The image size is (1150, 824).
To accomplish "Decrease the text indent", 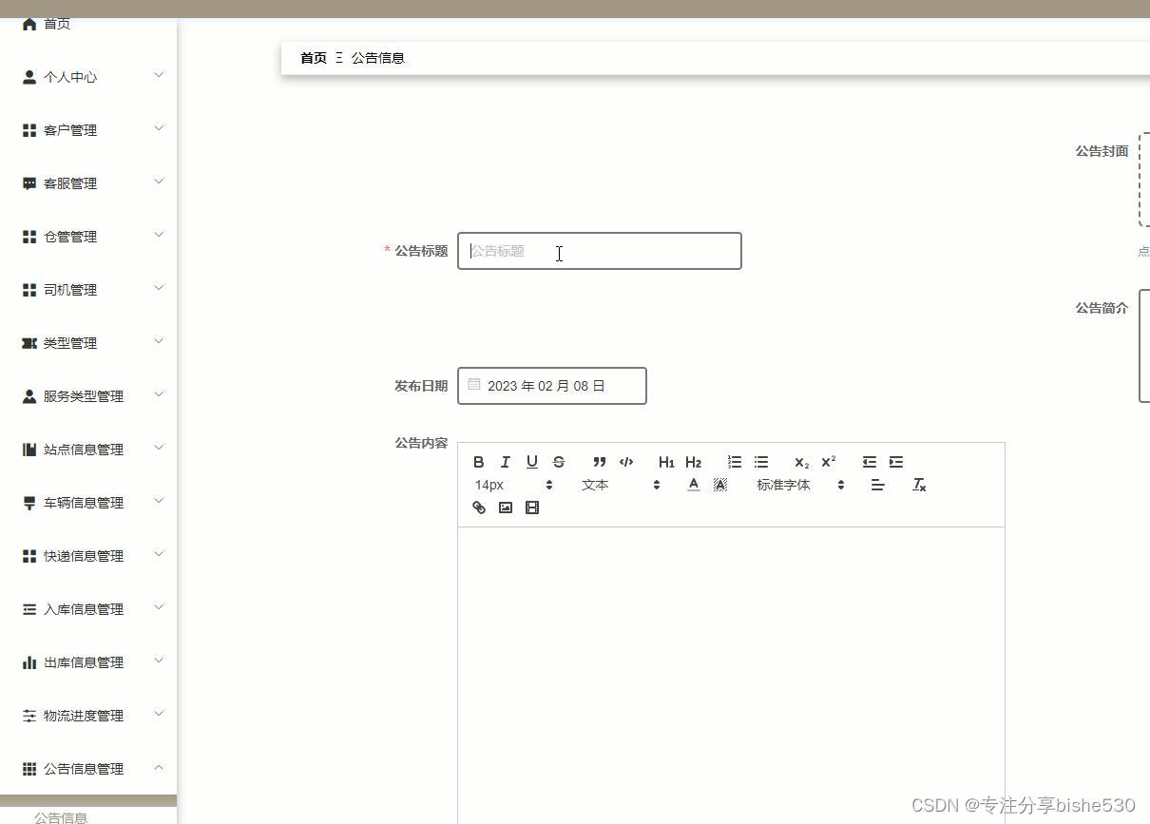I will coord(870,462).
